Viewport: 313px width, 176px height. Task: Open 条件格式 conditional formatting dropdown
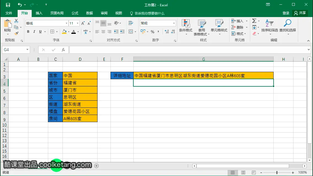[x=186, y=27]
